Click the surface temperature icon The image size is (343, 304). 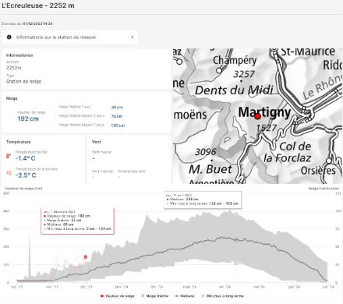(x=9, y=173)
